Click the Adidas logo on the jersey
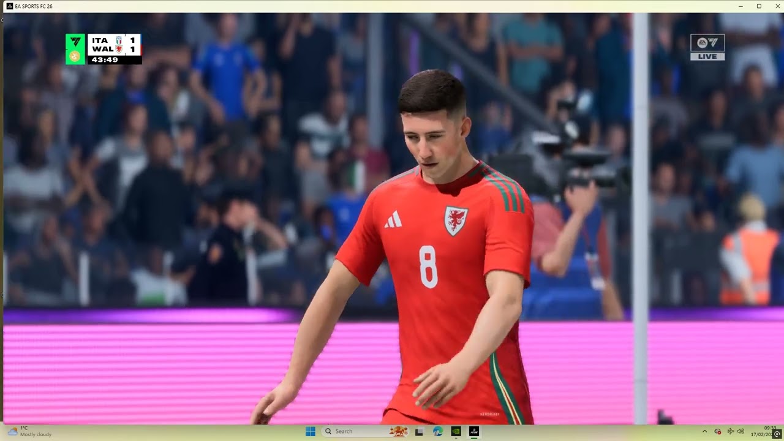The height and width of the screenshot is (441, 784). tap(393, 219)
